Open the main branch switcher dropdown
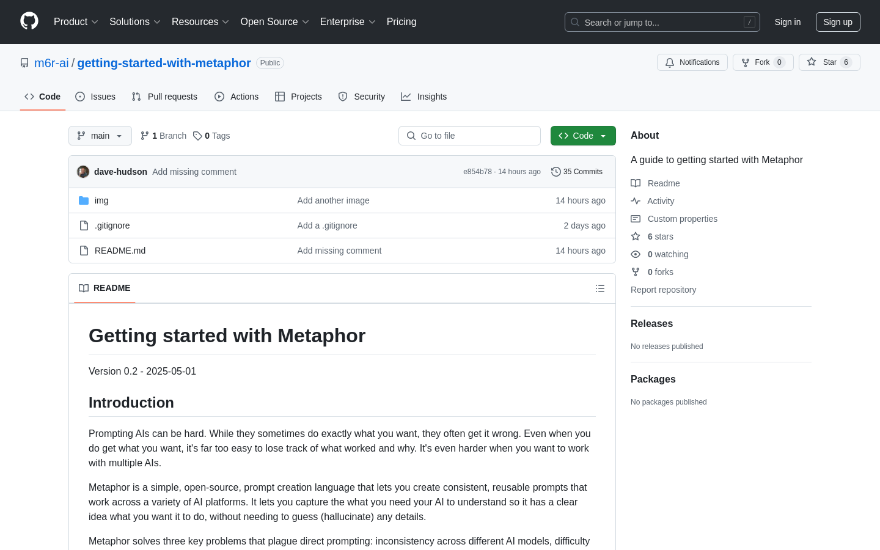This screenshot has width=880, height=550. (x=100, y=136)
